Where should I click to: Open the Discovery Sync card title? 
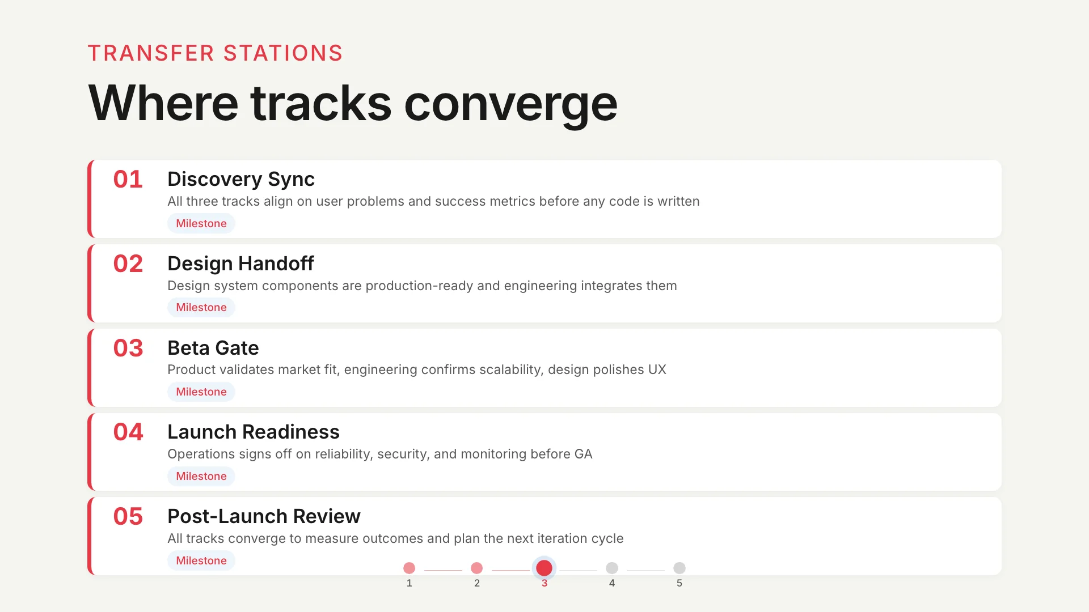[x=240, y=179]
